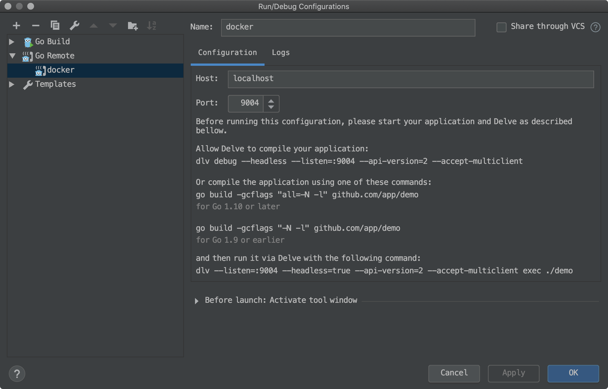Switch to the Logs tab
The width and height of the screenshot is (608, 389).
[280, 53]
